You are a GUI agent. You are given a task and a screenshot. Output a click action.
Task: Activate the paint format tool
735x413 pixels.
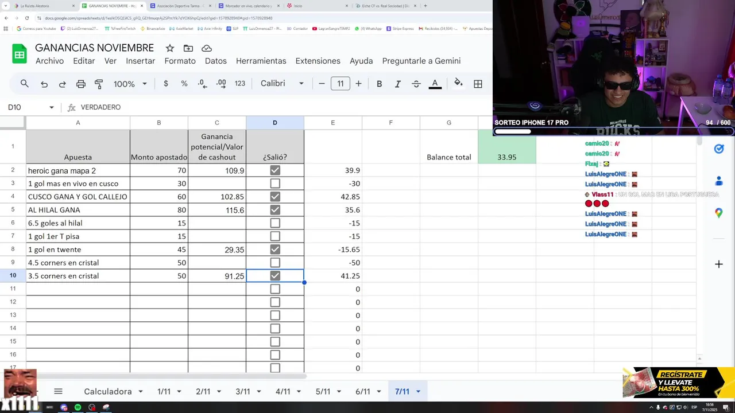pos(99,84)
